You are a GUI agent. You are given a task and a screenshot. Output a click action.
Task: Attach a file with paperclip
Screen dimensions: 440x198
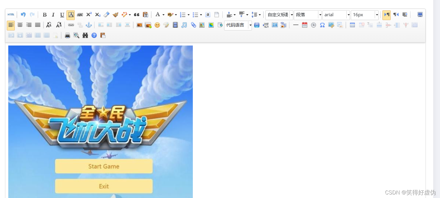(x=193, y=25)
